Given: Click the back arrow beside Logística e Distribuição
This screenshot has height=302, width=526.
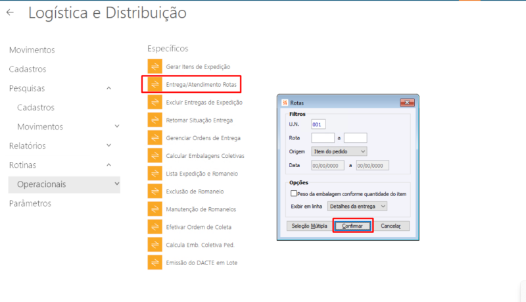Looking at the screenshot, I should click(x=10, y=13).
